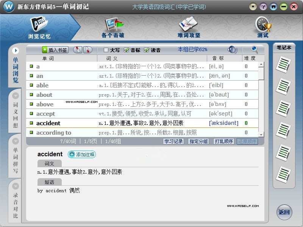
Task: Open 学习记录 study records
Action: [173, 141]
